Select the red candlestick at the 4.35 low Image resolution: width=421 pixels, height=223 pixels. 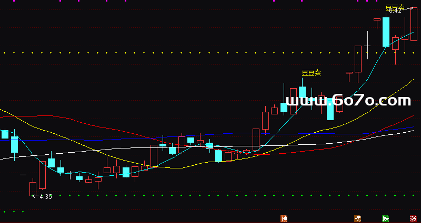click(33, 188)
